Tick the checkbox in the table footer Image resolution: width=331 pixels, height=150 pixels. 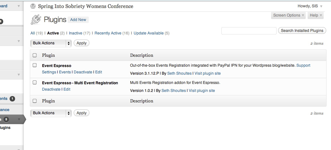click(35, 101)
